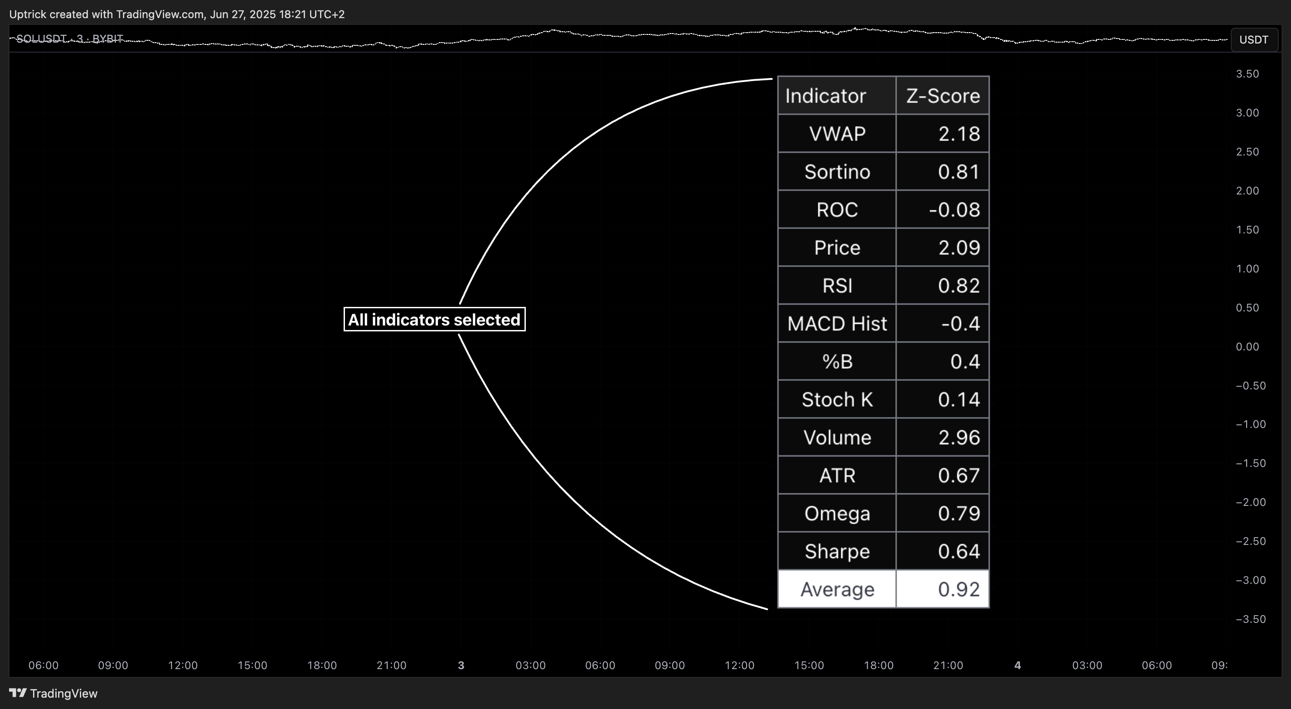Click the RSI z-score value 0.82
The image size is (1291, 709).
[943, 286]
